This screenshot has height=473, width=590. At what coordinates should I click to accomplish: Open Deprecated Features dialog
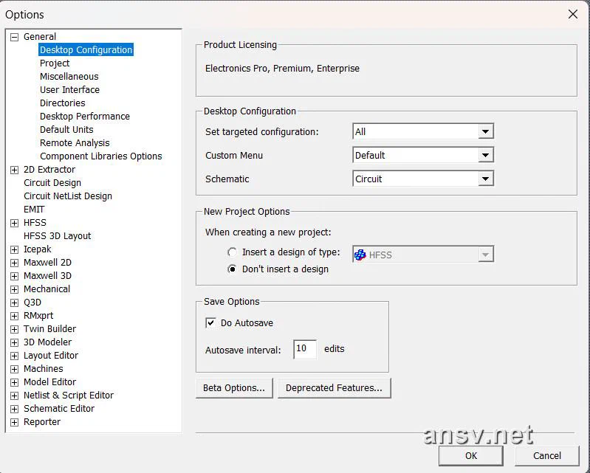pyautogui.click(x=334, y=387)
